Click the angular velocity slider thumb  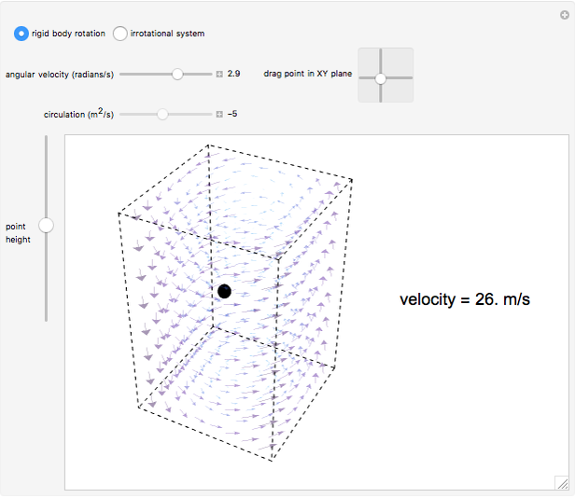[177, 73]
